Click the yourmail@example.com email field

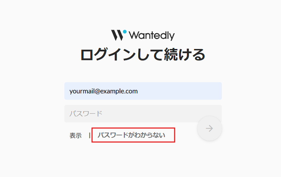[x=143, y=91]
